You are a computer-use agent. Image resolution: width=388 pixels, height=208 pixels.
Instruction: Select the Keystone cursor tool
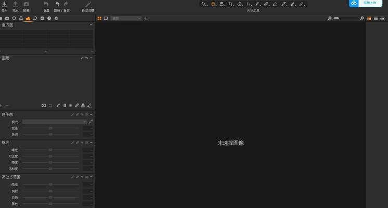tap(222, 4)
